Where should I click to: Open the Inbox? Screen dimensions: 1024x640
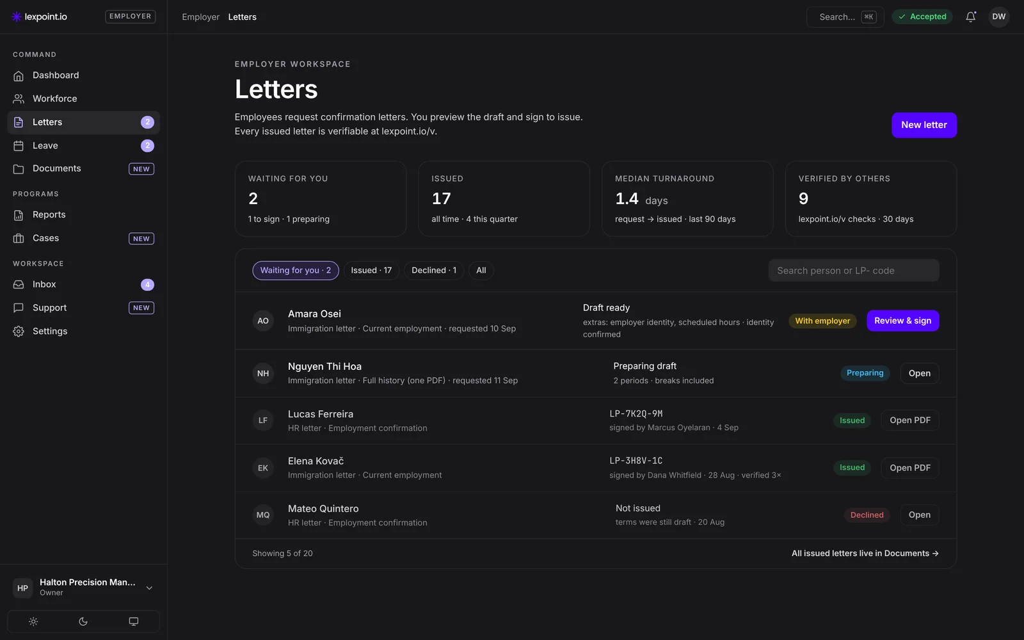(83, 284)
